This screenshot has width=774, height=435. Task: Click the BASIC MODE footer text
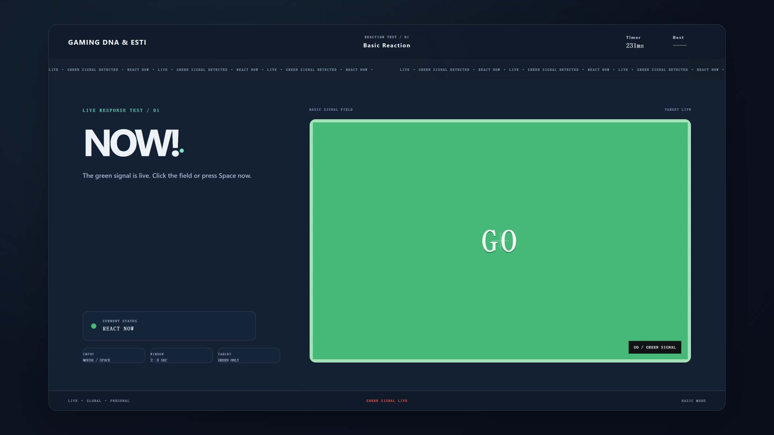[693, 401]
